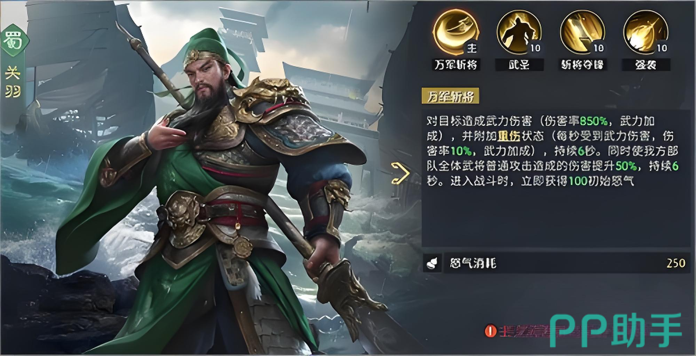The height and width of the screenshot is (356, 696).
Task: Click the highlighted 重伤 status keyword
Action: 509,136
